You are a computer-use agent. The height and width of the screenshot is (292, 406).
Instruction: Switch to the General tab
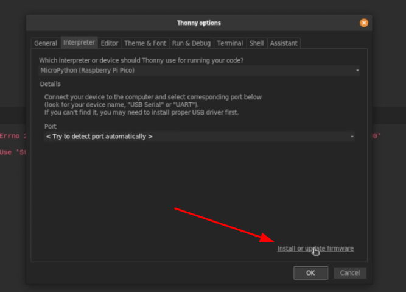(46, 43)
